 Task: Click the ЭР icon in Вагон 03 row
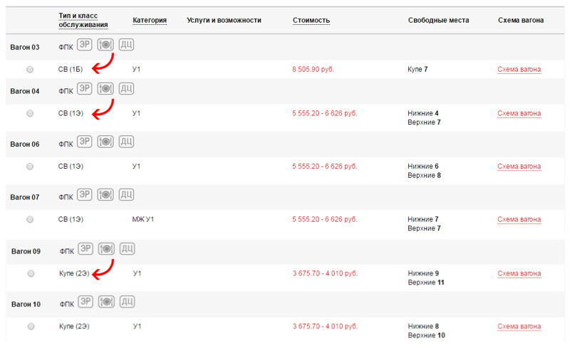[x=84, y=45]
